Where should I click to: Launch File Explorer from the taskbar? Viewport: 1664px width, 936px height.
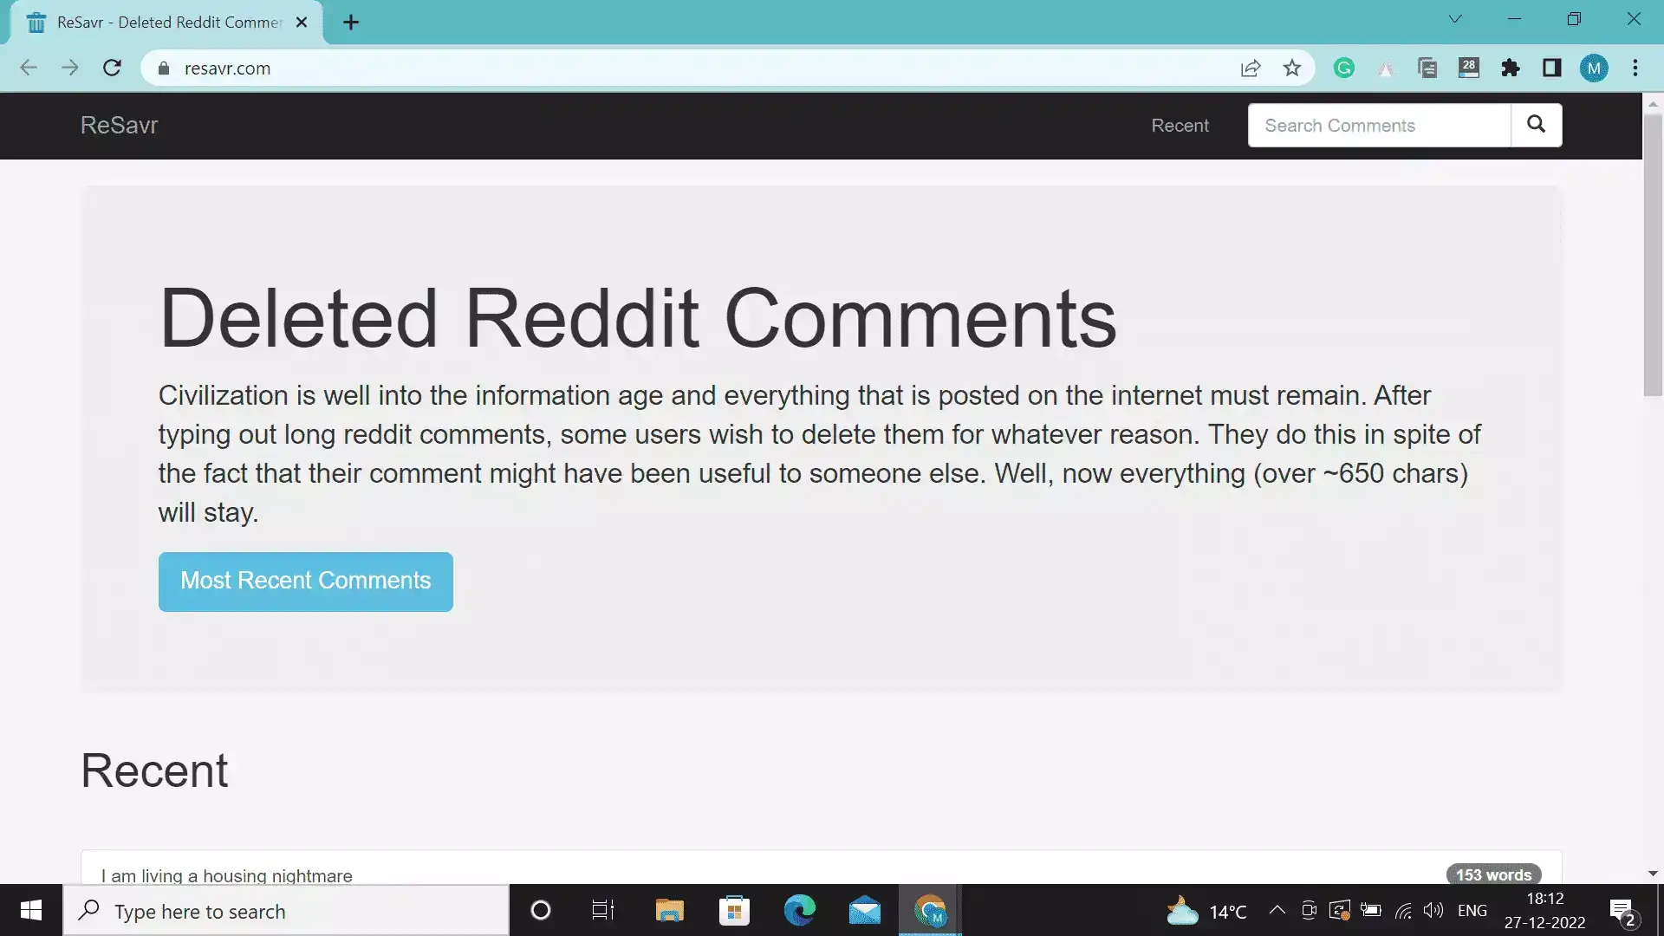click(669, 910)
